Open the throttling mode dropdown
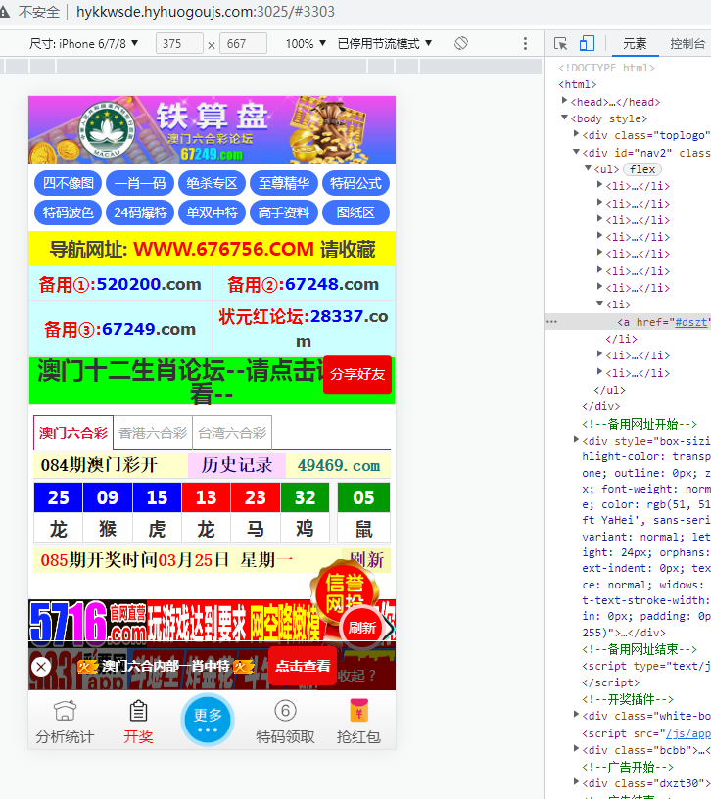 pyautogui.click(x=385, y=44)
